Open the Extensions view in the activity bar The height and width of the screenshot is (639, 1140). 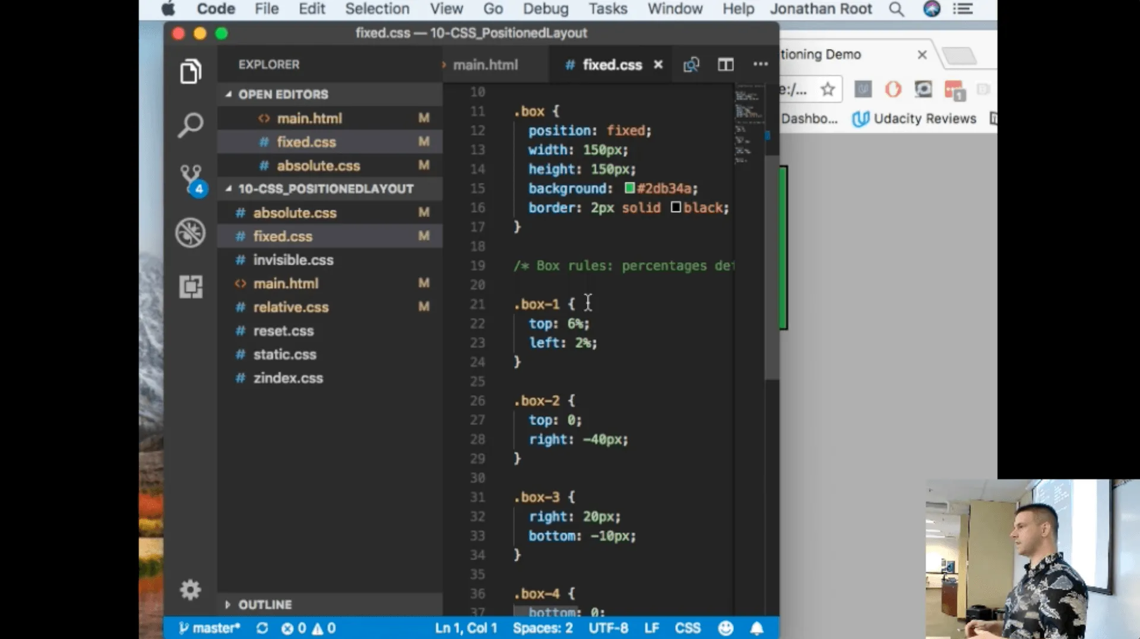tap(191, 287)
